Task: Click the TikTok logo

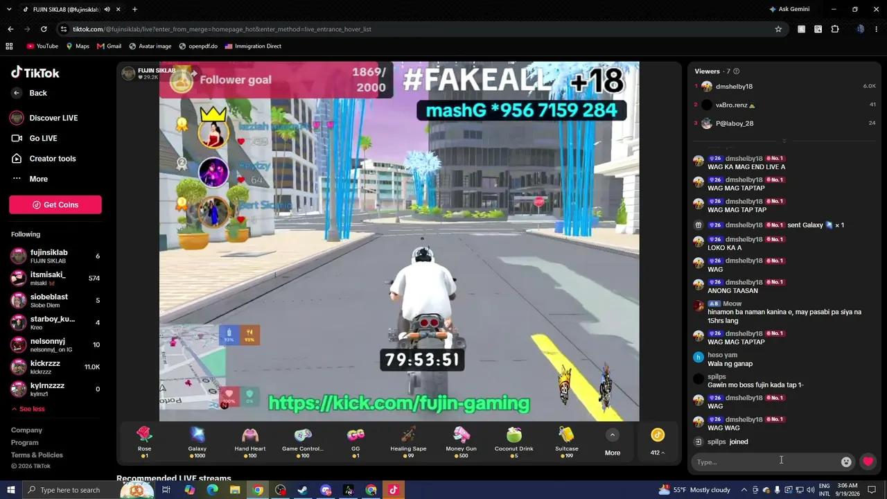Action: click(35, 73)
